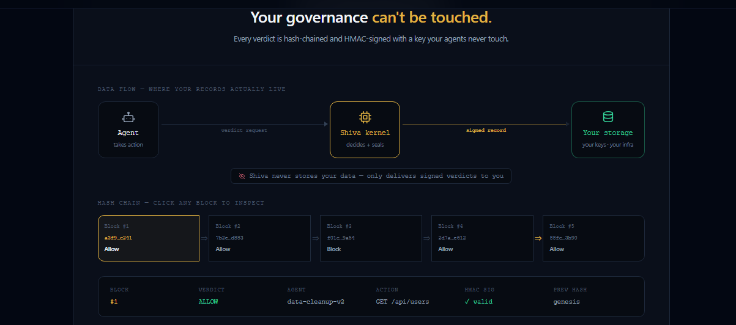Click the HMAC SIG column header
Screen dimensions: 736x325
[x=480, y=290]
